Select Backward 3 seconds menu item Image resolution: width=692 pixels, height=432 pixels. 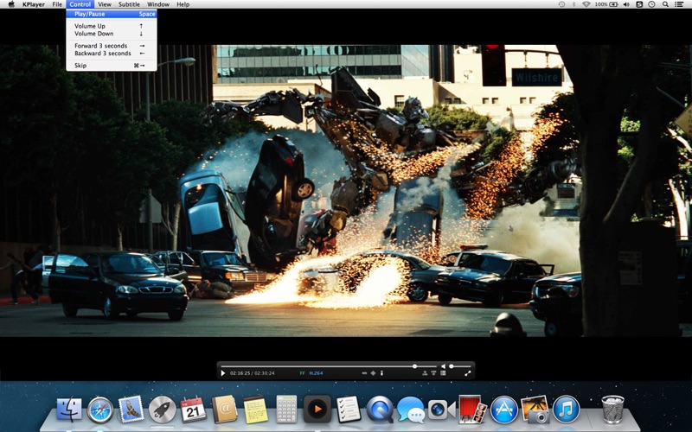coord(112,54)
